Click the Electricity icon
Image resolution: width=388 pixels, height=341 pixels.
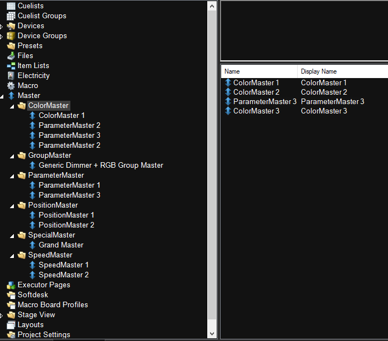tap(11, 76)
